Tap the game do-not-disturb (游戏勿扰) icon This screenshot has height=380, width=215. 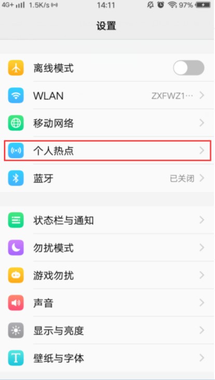(16, 275)
